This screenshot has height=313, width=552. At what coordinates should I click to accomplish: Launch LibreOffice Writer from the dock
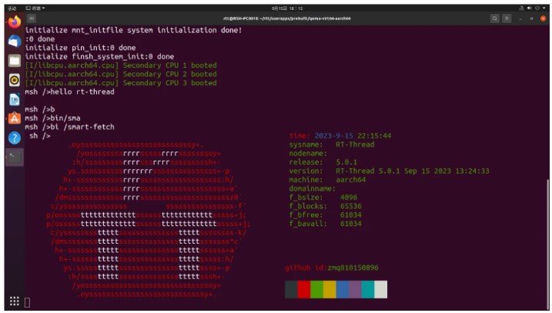pyautogui.click(x=15, y=99)
